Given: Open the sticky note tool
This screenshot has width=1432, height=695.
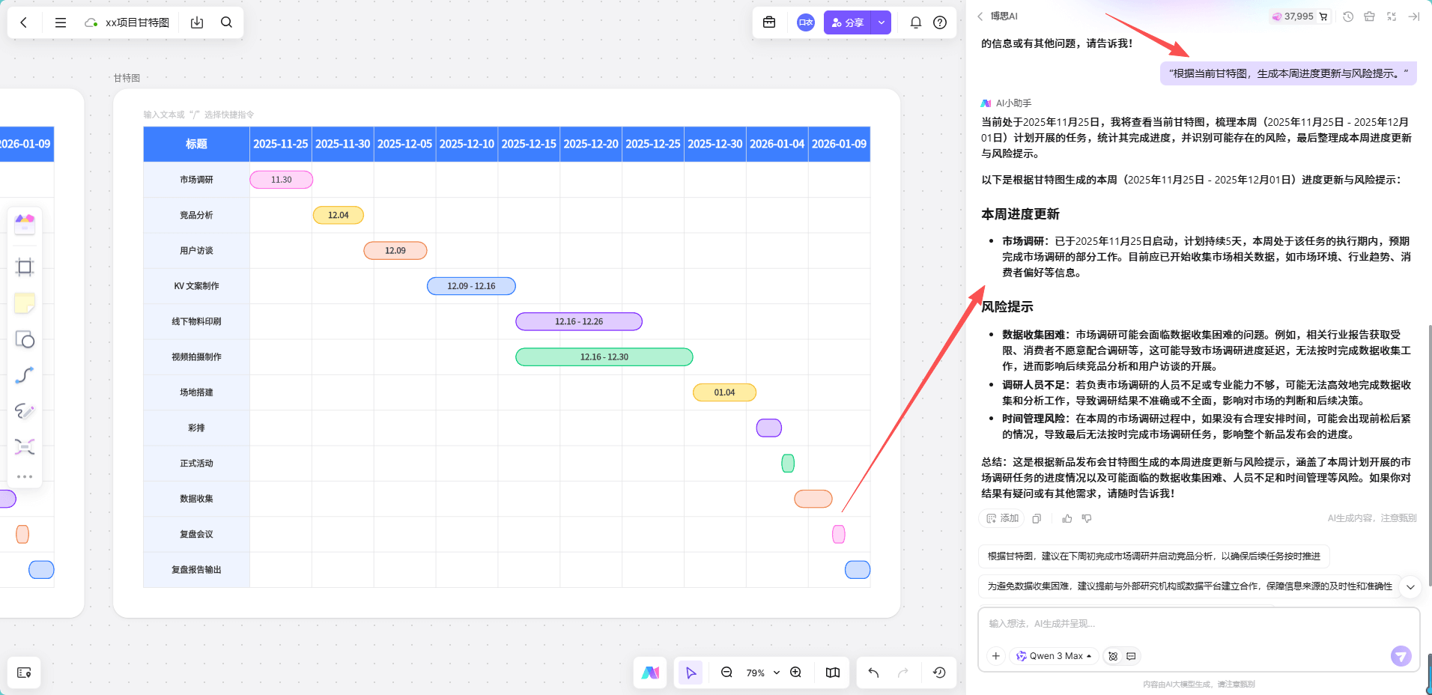Looking at the screenshot, I should tap(25, 303).
